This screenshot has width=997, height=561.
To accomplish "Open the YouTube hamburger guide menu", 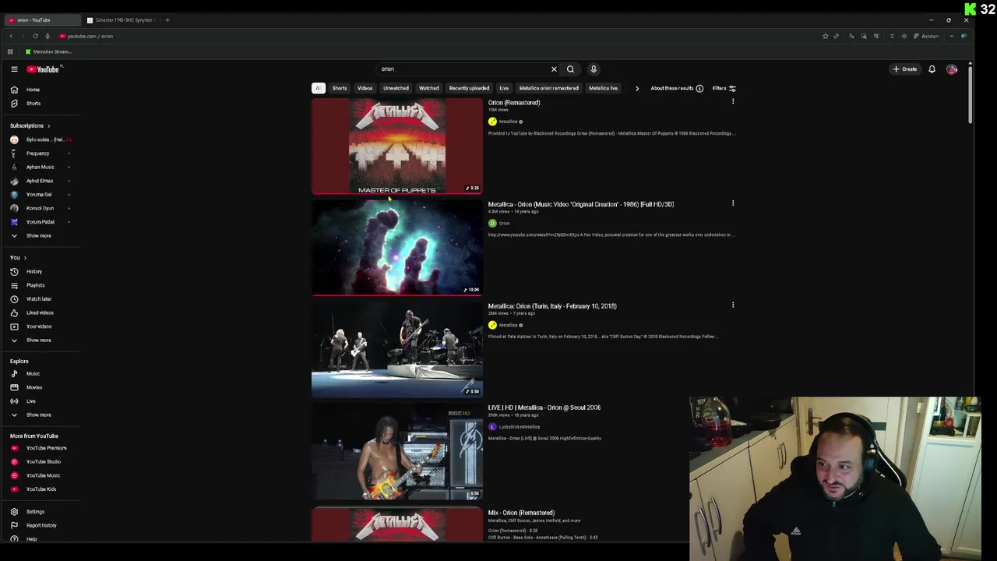I will 14,69.
